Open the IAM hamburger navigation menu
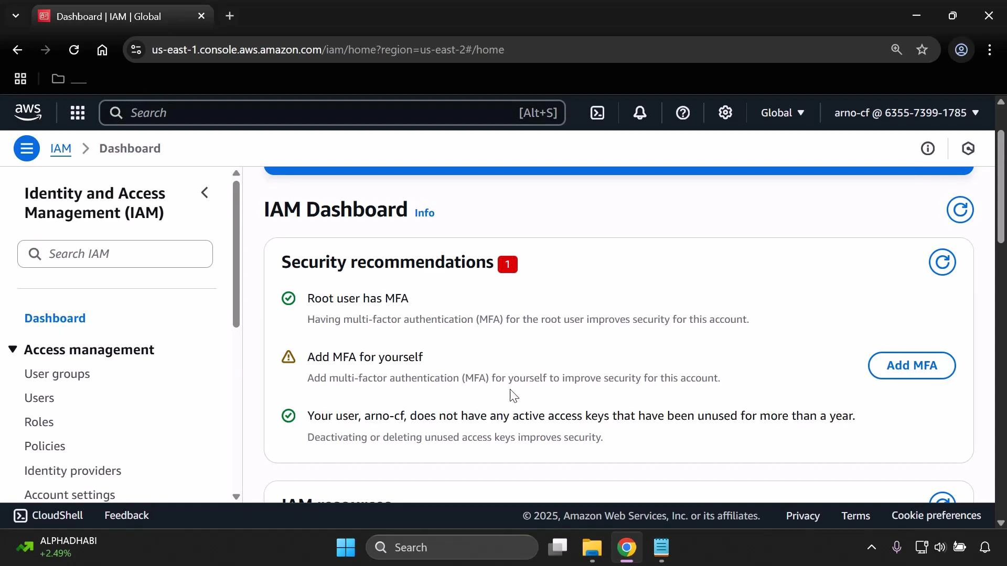Image resolution: width=1007 pixels, height=566 pixels. click(x=27, y=148)
